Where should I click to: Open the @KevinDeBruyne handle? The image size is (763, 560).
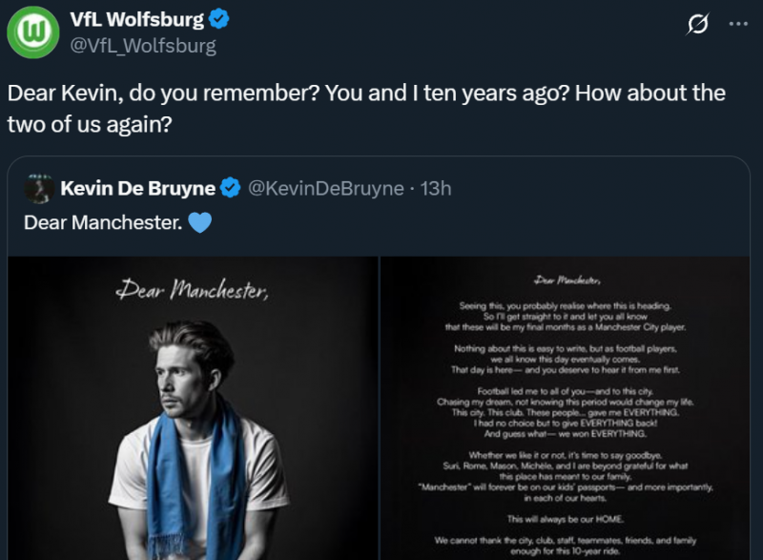[325, 188]
